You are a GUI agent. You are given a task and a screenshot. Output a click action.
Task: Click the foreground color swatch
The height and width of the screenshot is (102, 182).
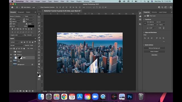(x=38, y=75)
